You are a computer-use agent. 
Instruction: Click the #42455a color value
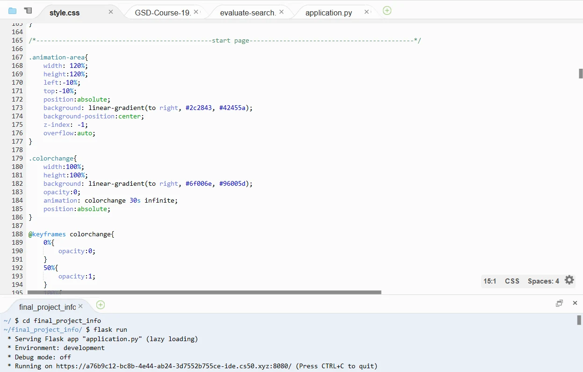232,108
